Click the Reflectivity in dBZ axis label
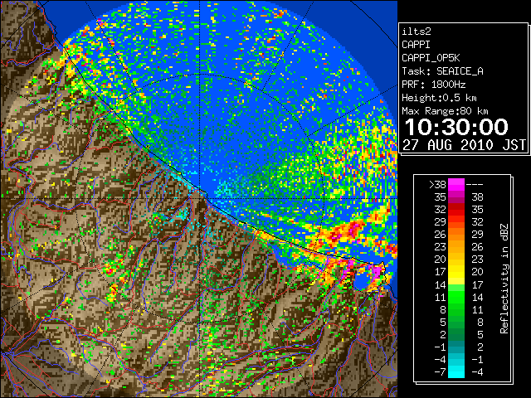Image resolution: width=531 pixels, height=398 pixels. pos(504,279)
